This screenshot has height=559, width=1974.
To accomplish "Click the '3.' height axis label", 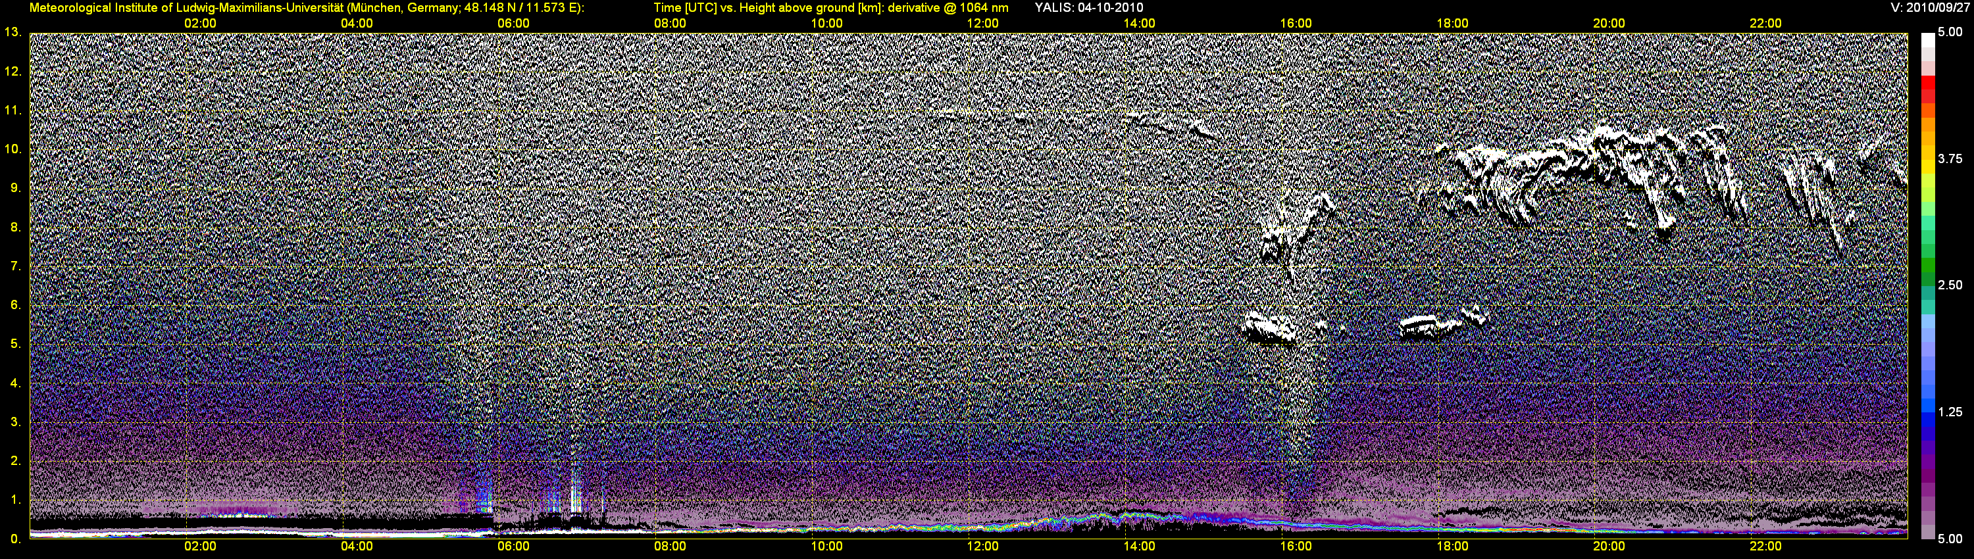I will tap(16, 422).
